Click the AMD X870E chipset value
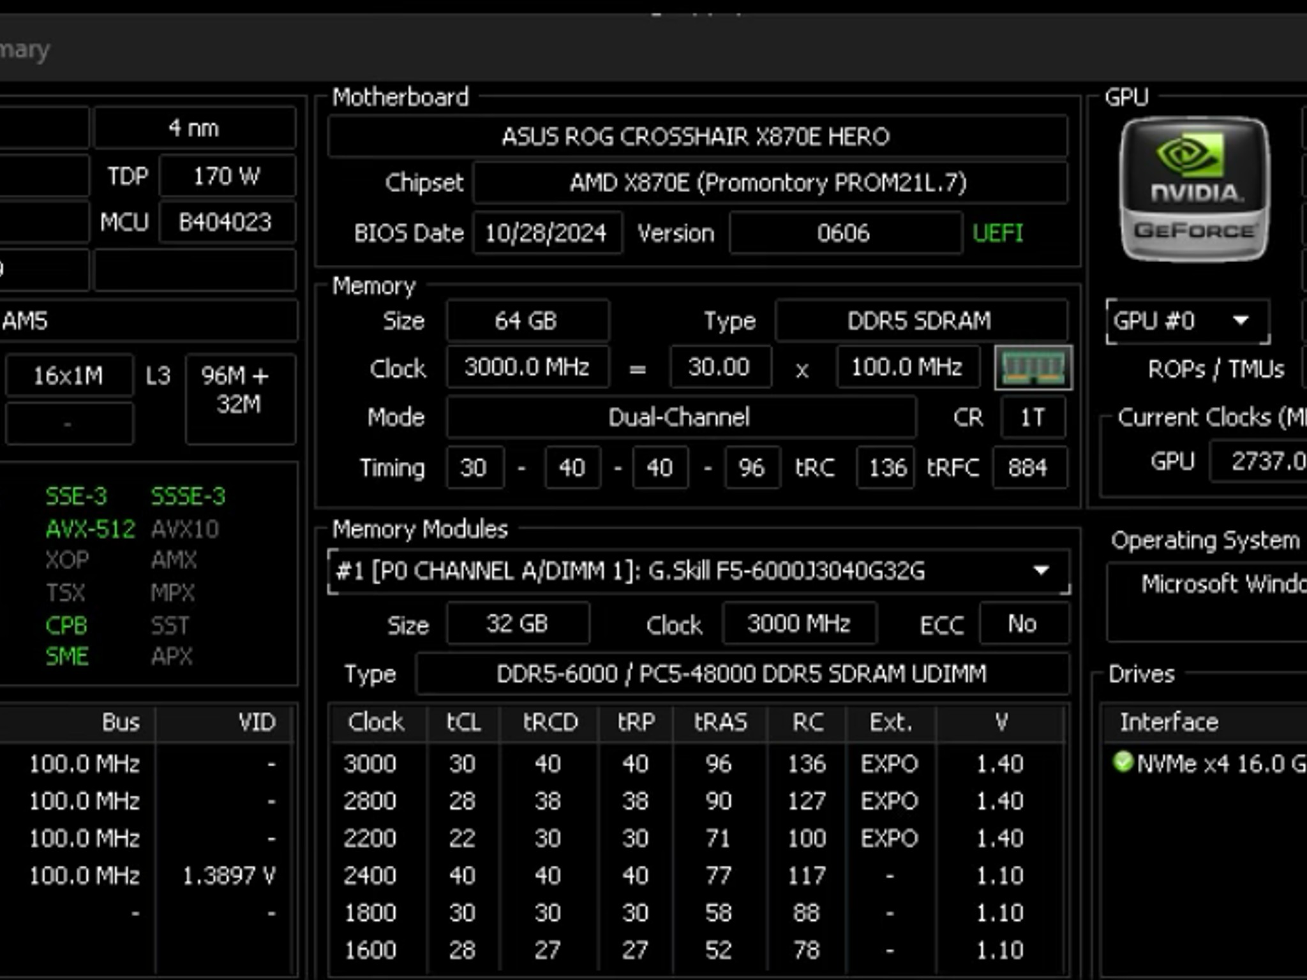This screenshot has width=1307, height=980. 770,183
